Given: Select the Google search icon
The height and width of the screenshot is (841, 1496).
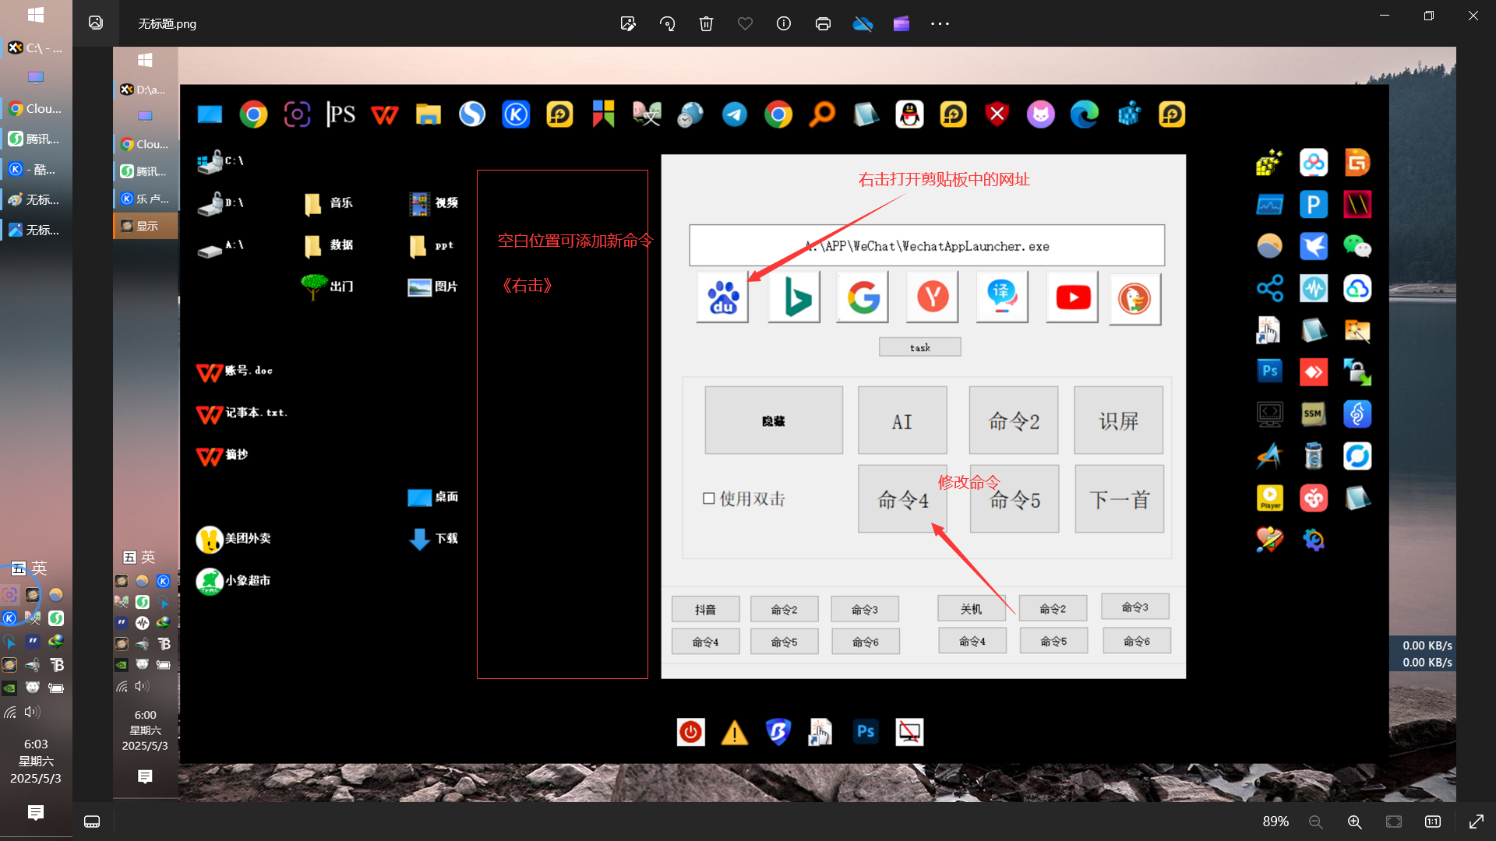Looking at the screenshot, I should click(862, 297).
